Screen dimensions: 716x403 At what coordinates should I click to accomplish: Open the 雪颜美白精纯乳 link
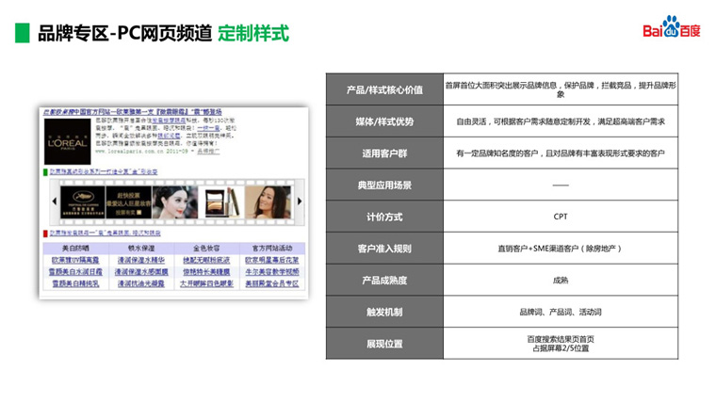tap(75, 283)
